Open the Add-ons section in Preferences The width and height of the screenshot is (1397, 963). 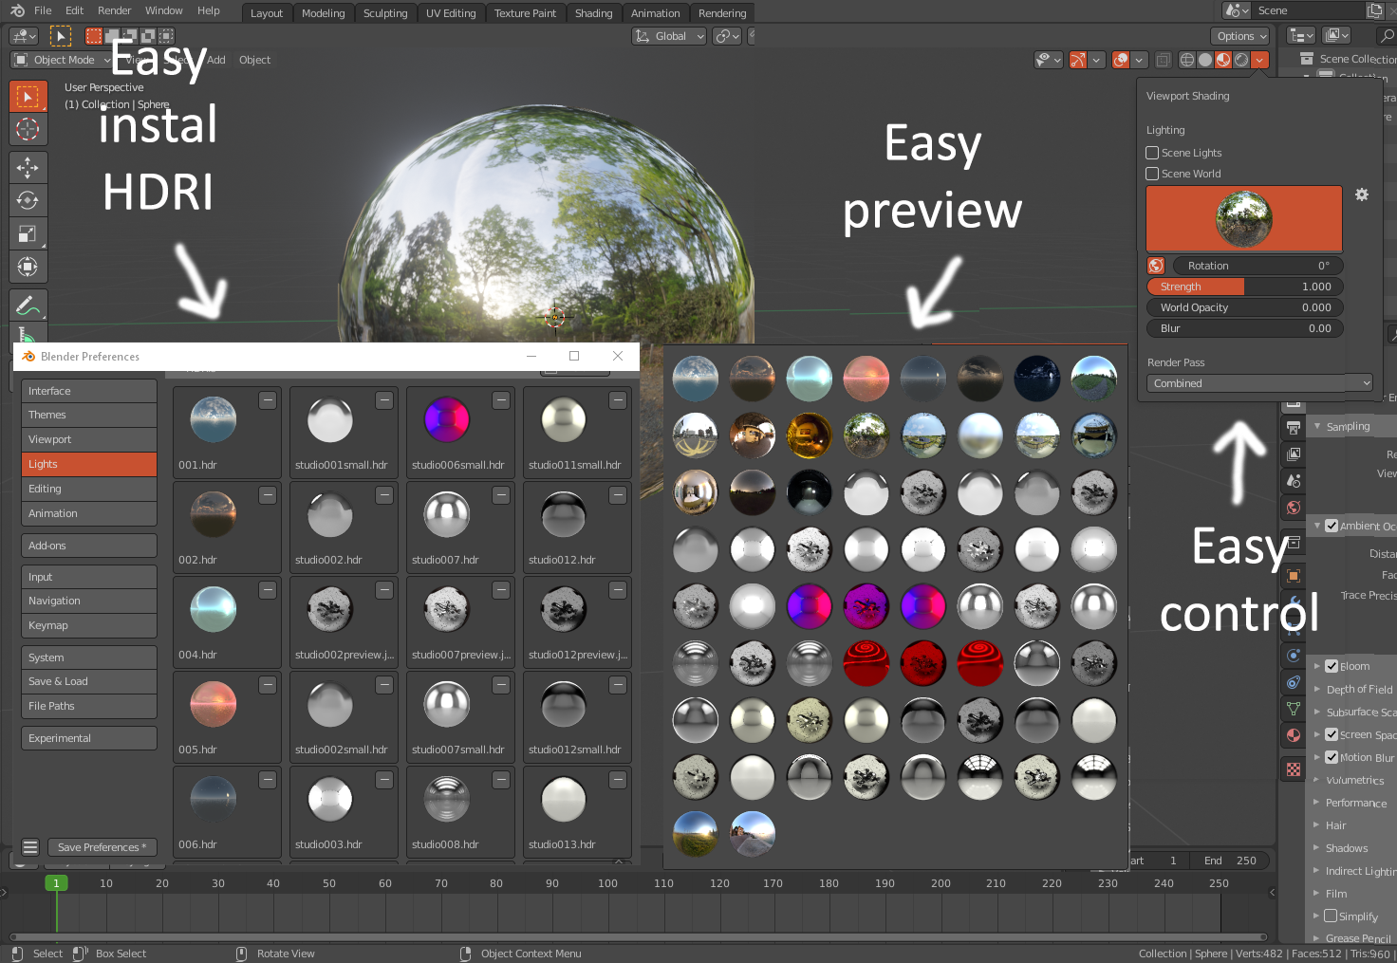click(89, 546)
